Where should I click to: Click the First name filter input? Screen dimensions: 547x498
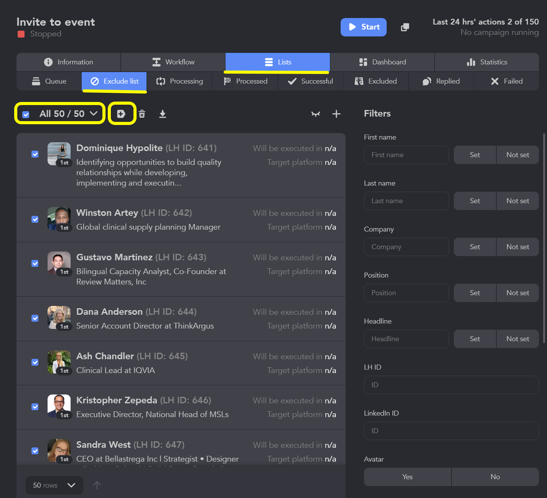pos(406,155)
